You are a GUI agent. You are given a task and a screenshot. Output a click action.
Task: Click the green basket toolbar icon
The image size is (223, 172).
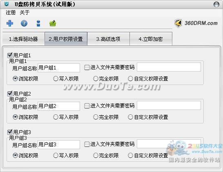pos(53,23)
